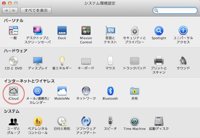This screenshot has width=200, height=138.
Task: Click the システム環境設定 window title
Action: pyautogui.click(x=100, y=3)
